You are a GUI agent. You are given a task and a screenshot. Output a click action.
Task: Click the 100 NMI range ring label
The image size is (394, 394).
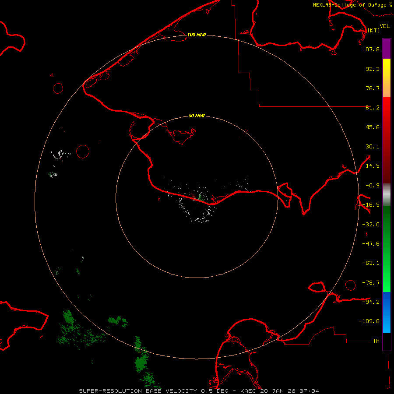tap(197, 35)
